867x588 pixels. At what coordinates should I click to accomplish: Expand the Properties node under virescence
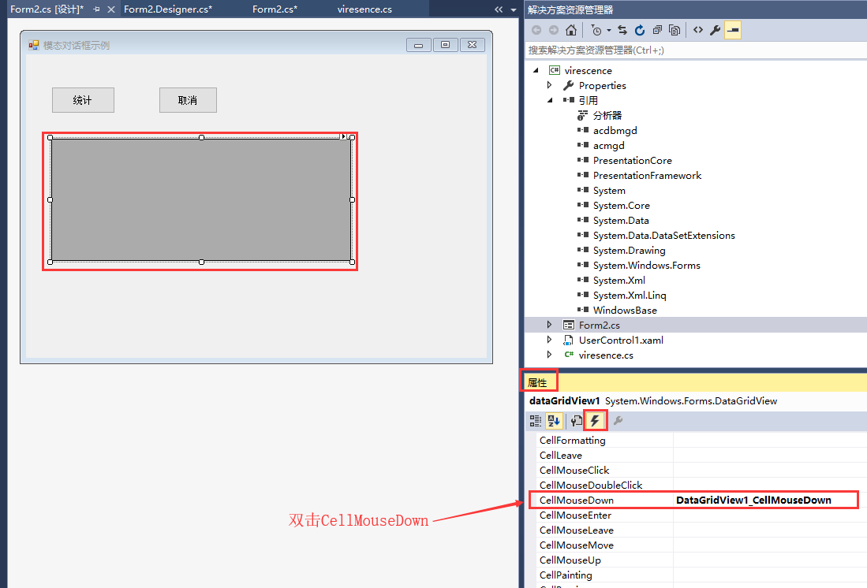point(551,85)
